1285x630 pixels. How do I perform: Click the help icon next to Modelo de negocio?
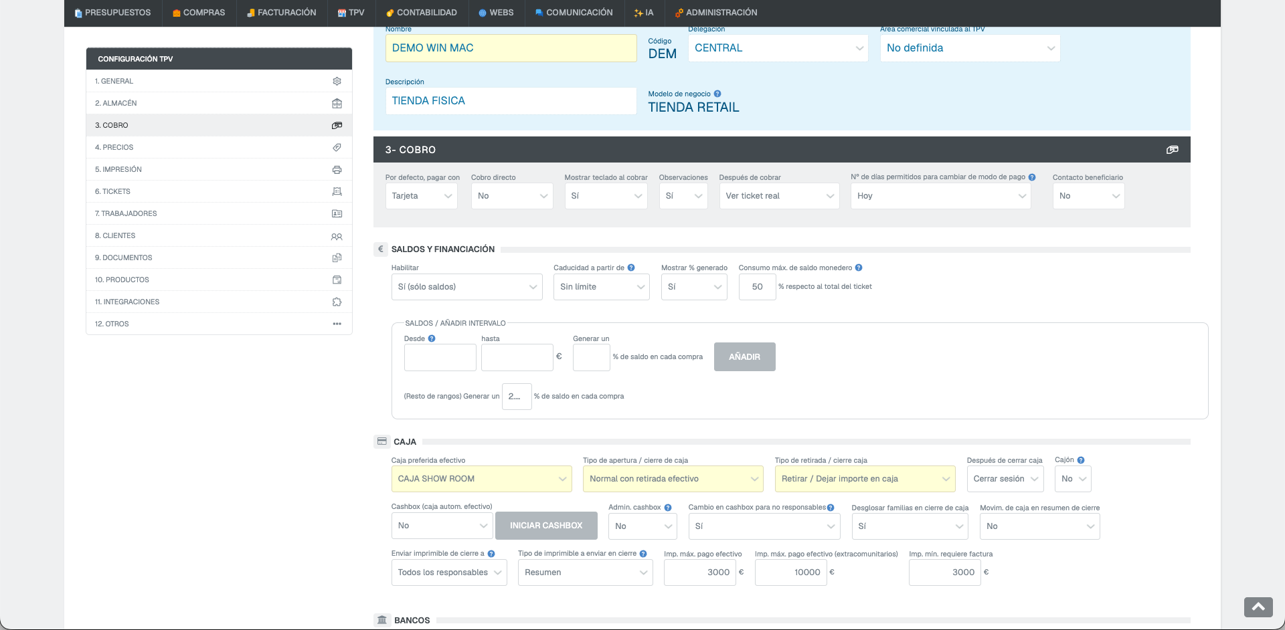717,94
